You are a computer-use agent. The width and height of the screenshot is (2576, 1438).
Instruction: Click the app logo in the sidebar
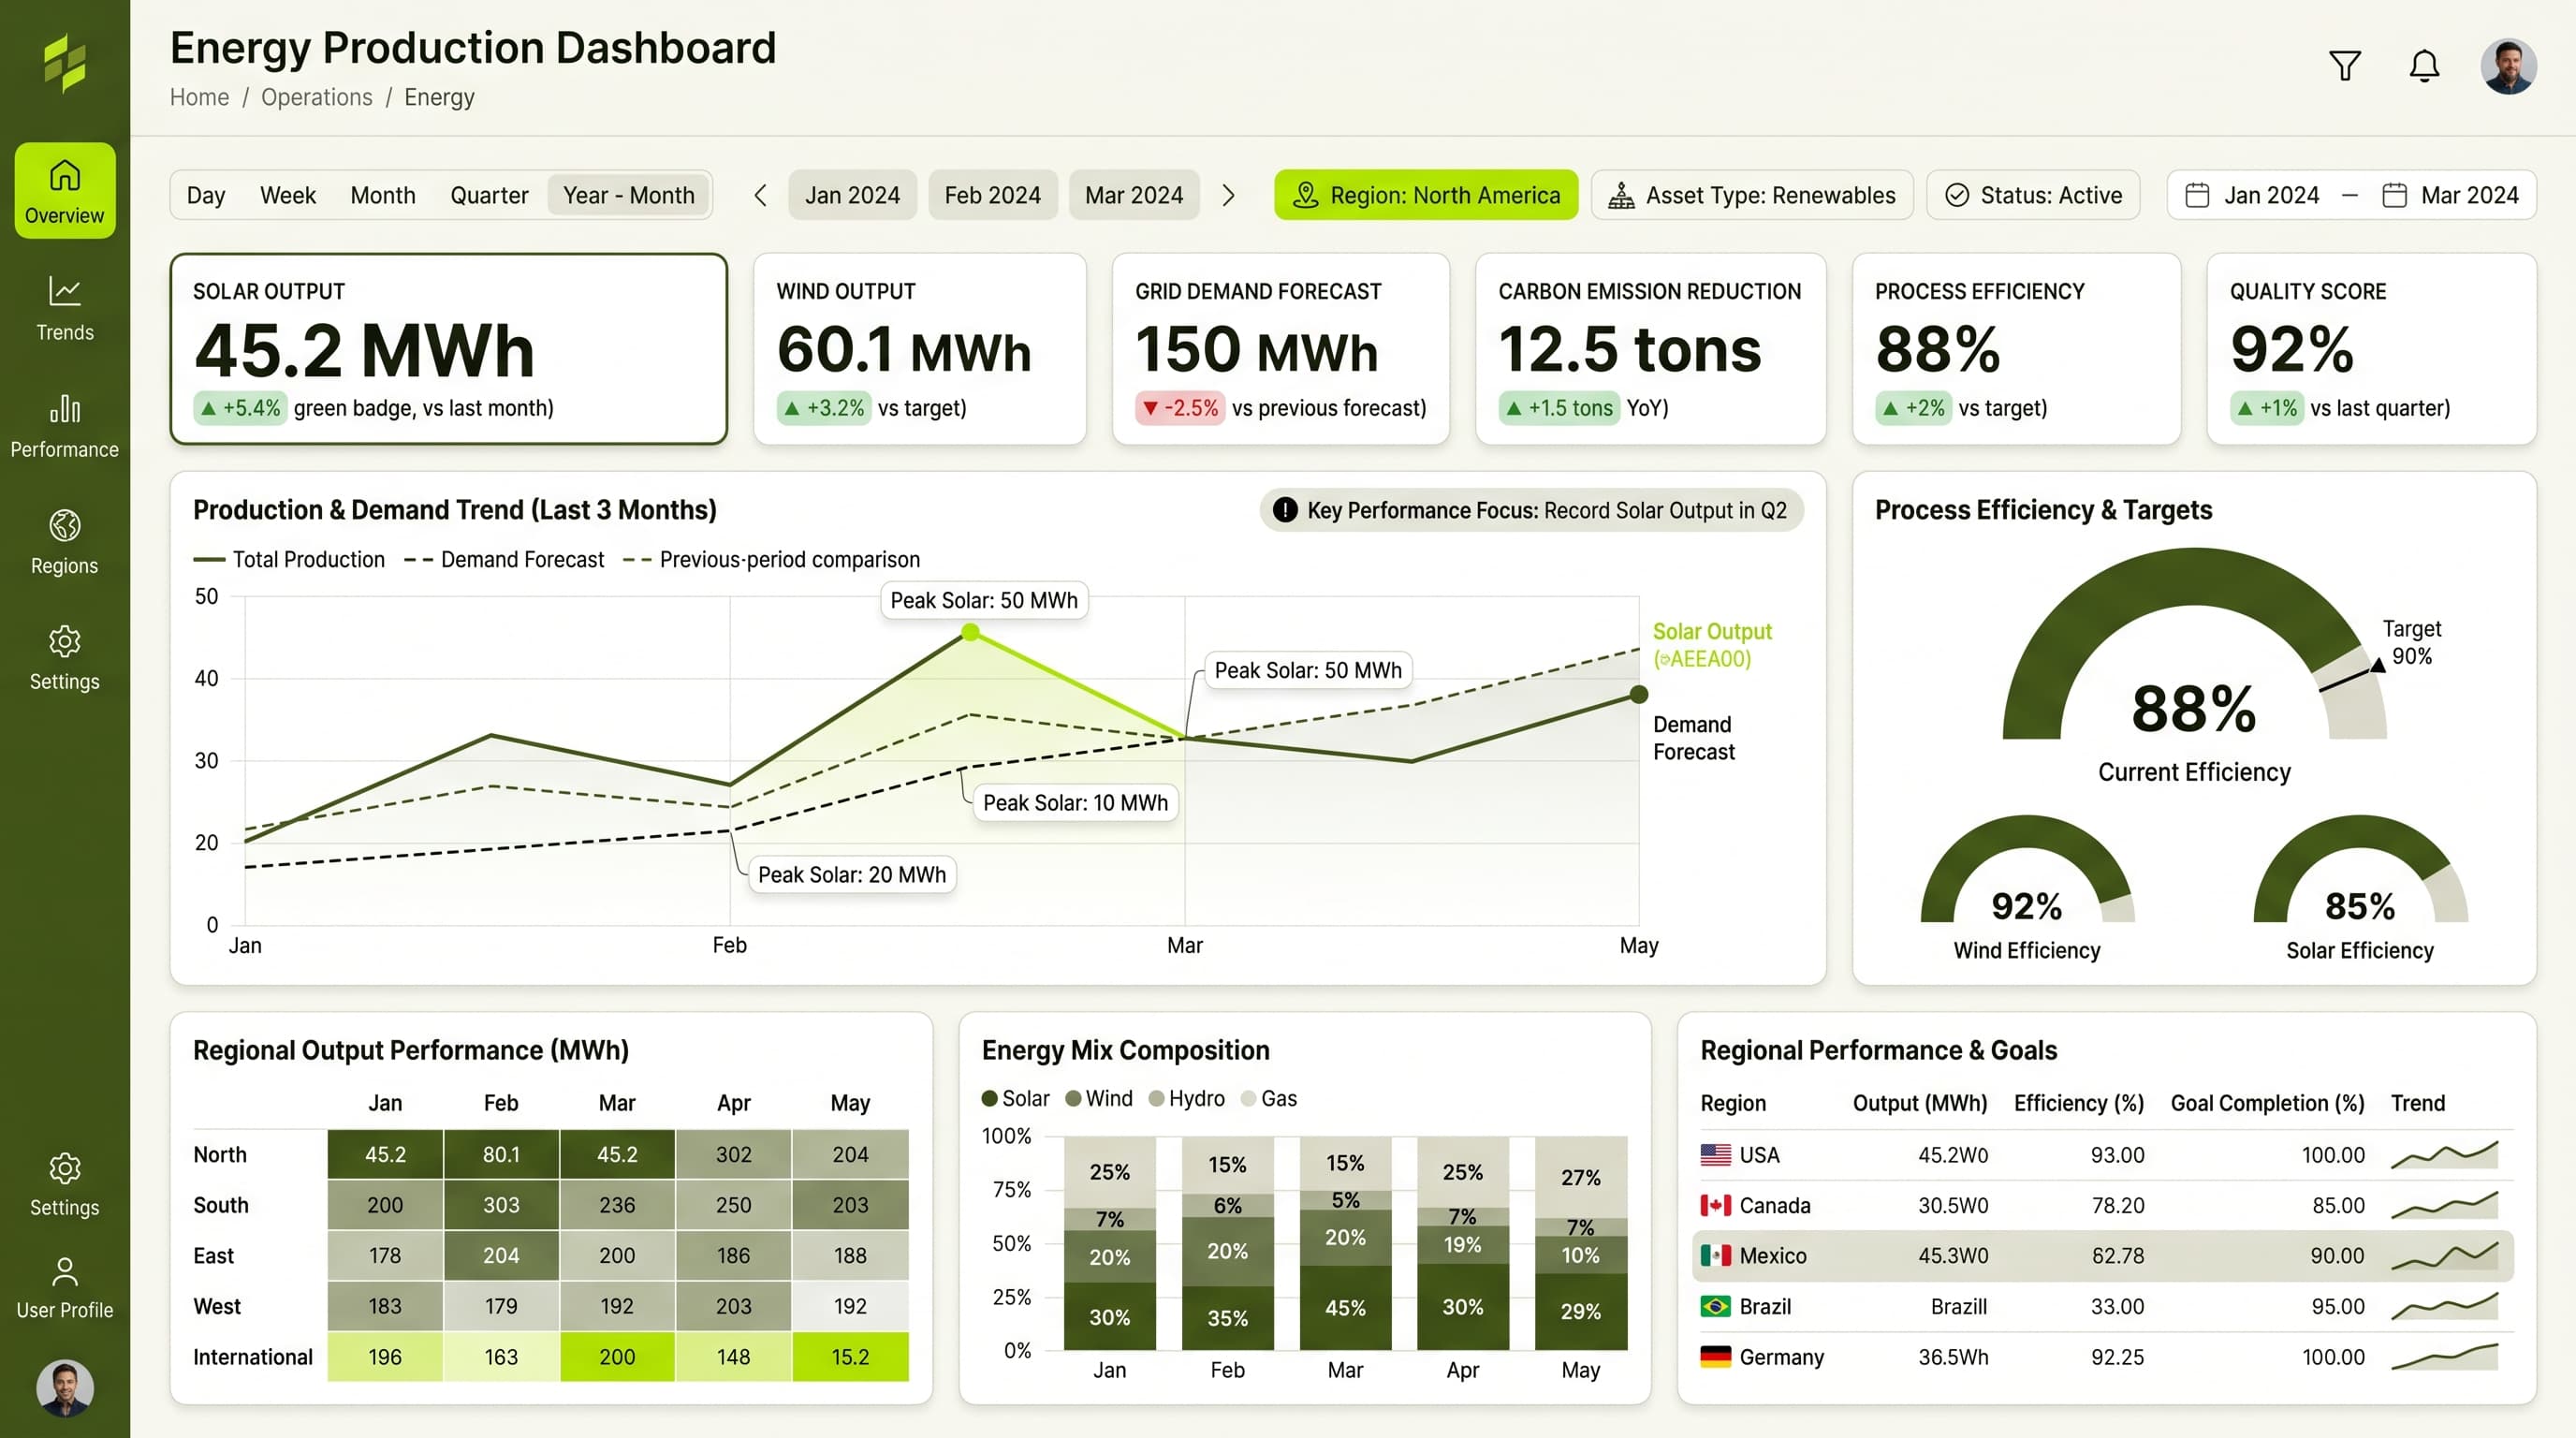(65, 62)
